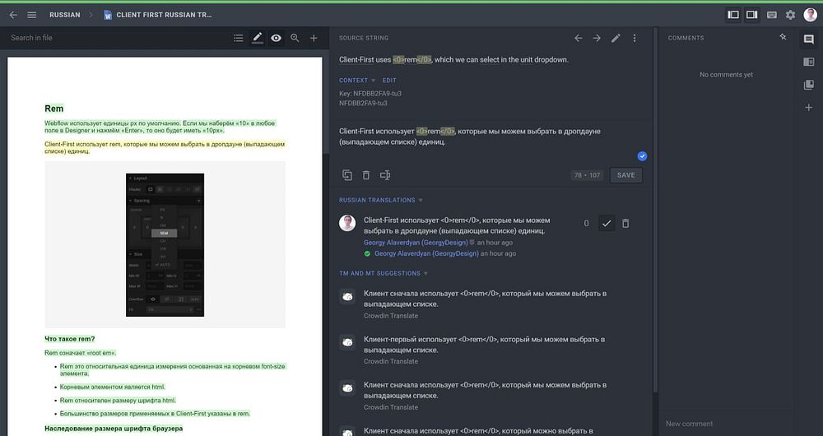Toggle the file preview eye icon
This screenshot has height=436, width=823.
coord(276,38)
